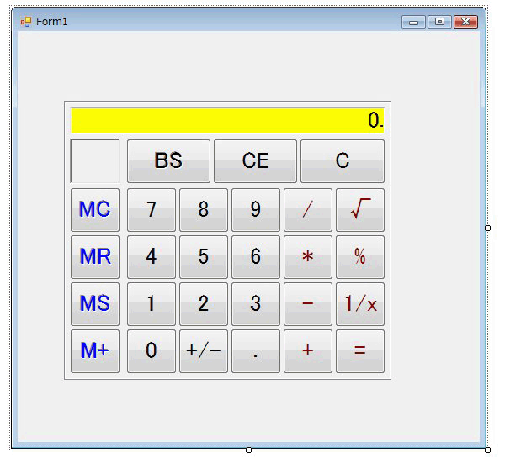
Task: Click the Form1 title text
Action: [x=52, y=22]
